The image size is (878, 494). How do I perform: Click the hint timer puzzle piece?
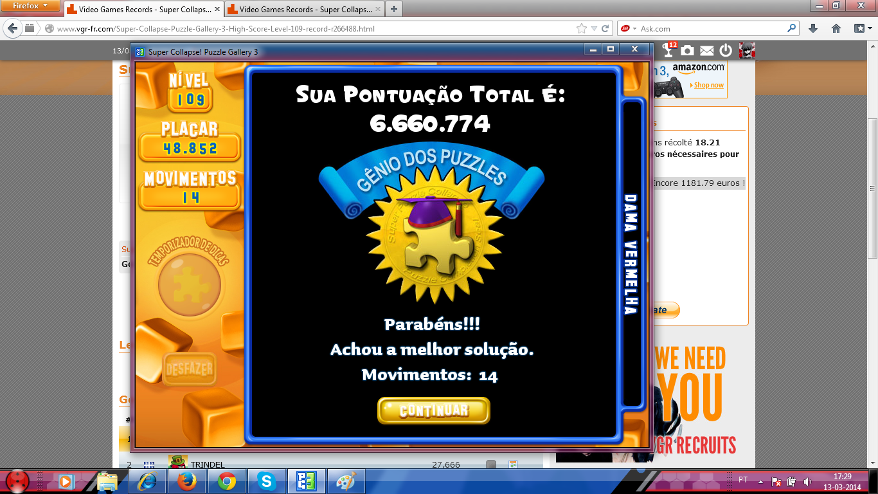[190, 285]
